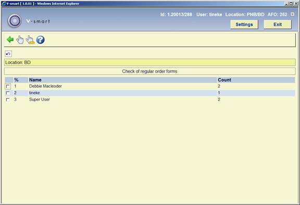
Task: Sort by the % column header
Action: pos(16,80)
